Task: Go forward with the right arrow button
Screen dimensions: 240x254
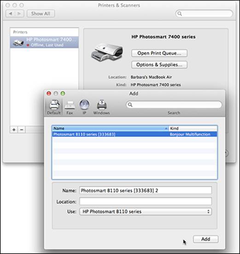Action: click(x=19, y=14)
